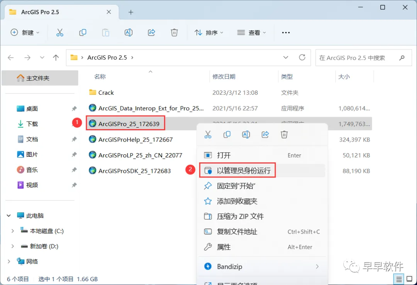Sort by the 类型 column header
This screenshot has height=285, width=417.
(286, 77)
